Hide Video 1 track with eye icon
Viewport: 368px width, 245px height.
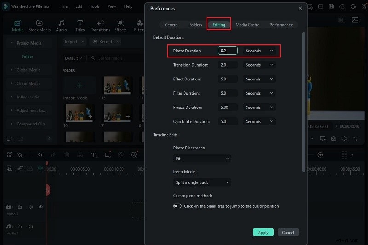(40, 207)
